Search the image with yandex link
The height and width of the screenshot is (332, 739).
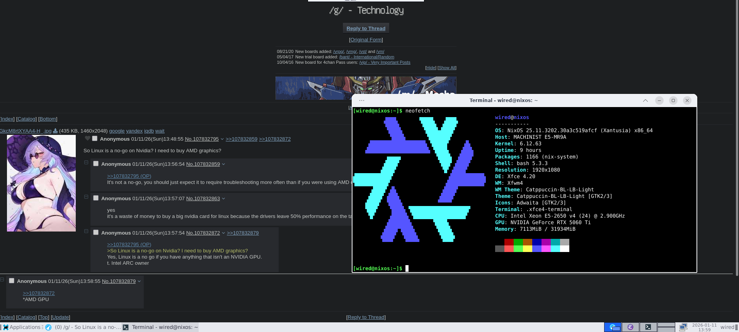134,131
